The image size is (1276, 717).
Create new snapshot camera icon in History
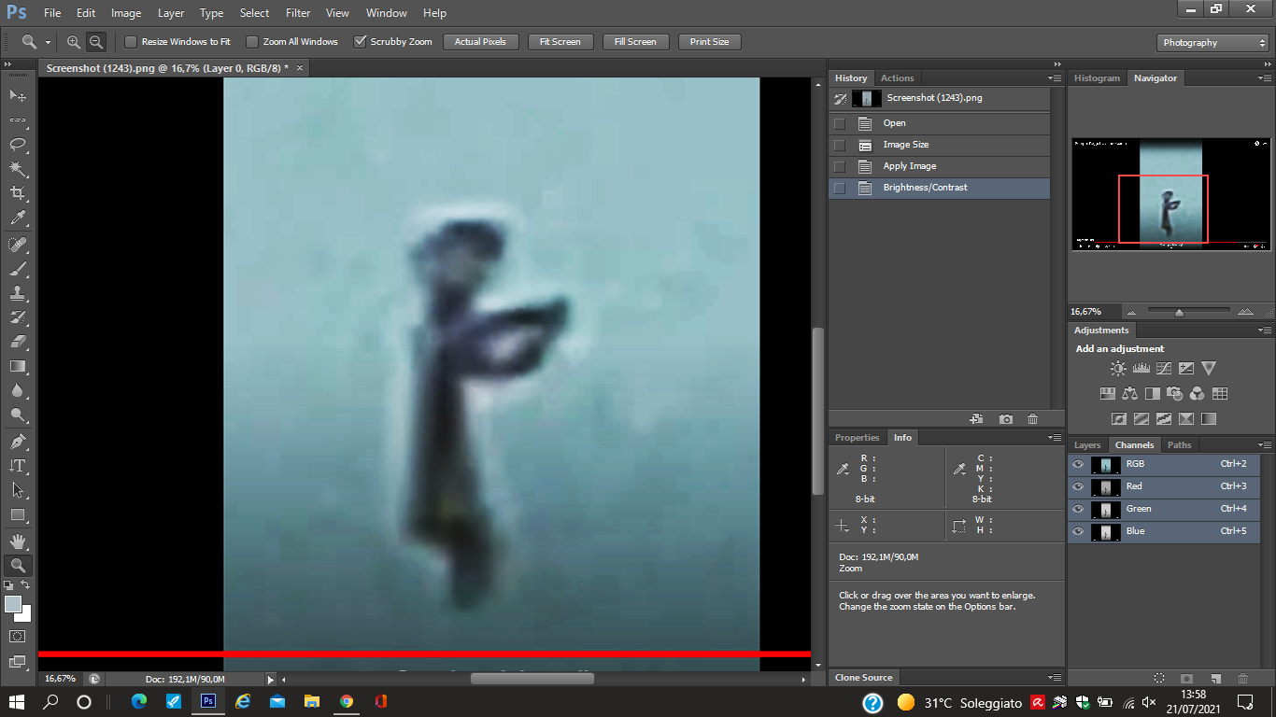pos(1006,420)
